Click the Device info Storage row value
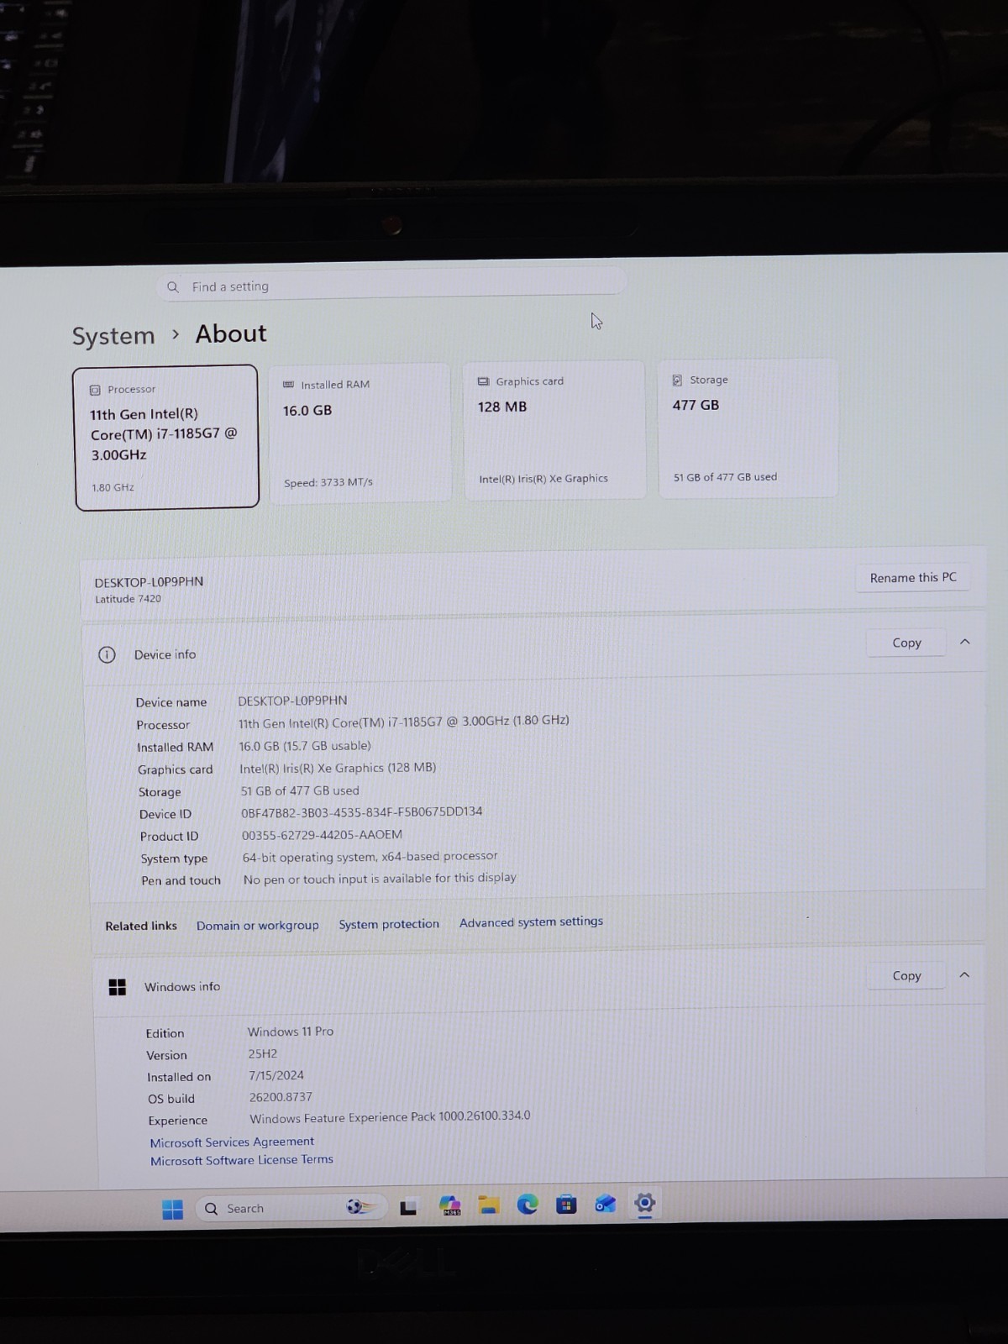This screenshot has height=1344, width=1008. pyautogui.click(x=300, y=790)
